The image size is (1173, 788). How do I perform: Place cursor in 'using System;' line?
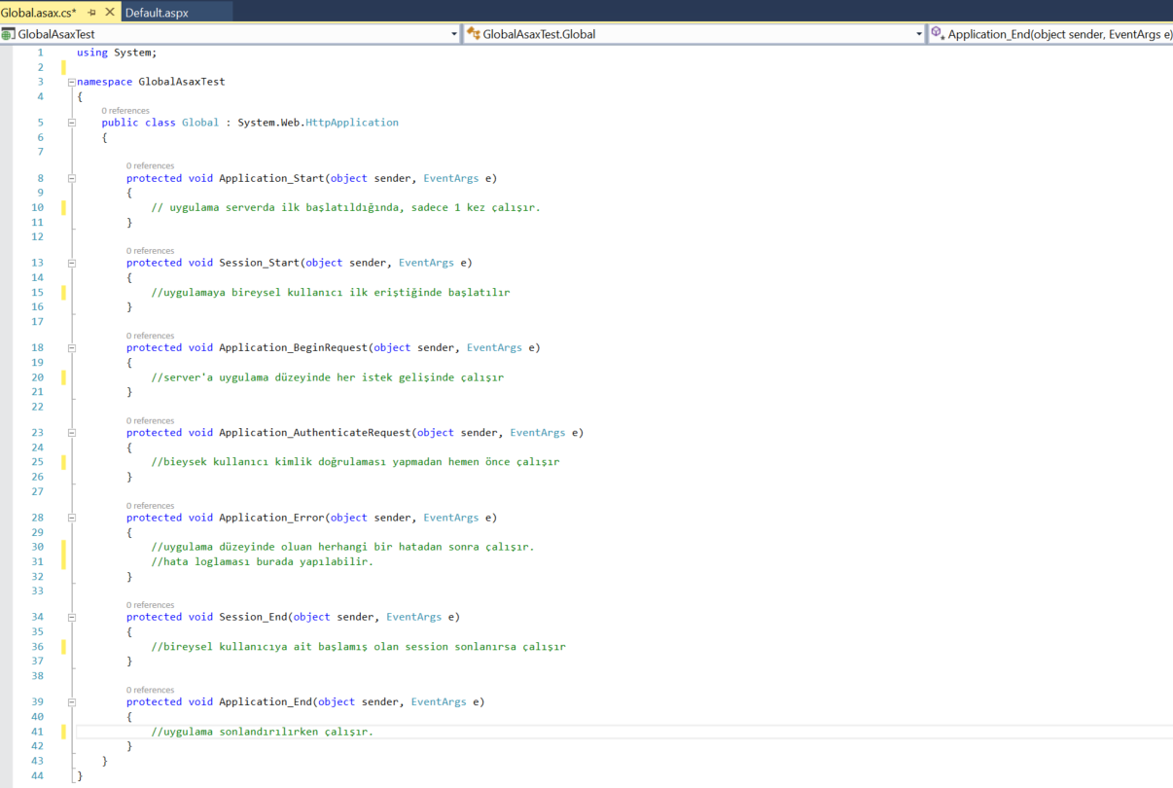pos(117,53)
